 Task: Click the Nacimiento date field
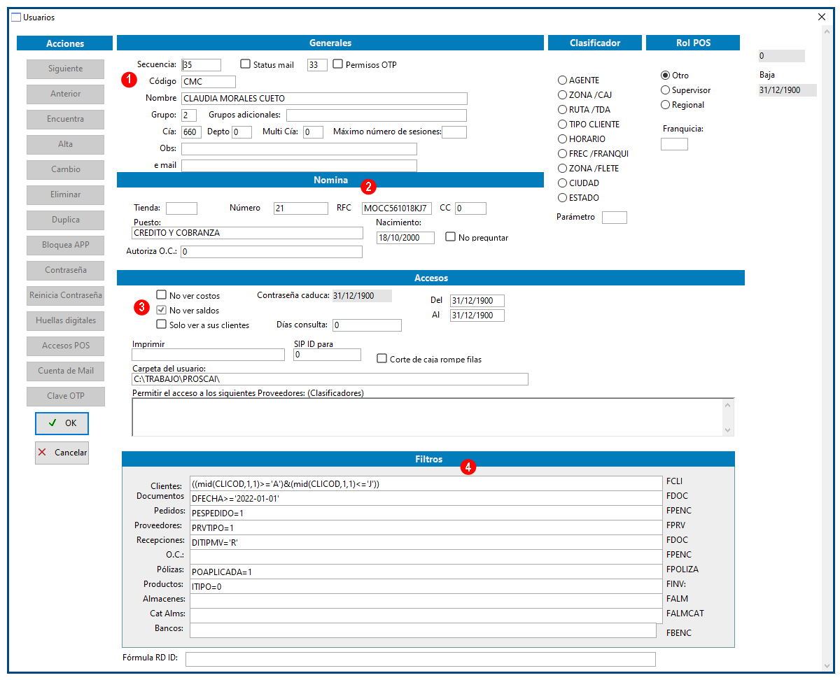point(405,238)
